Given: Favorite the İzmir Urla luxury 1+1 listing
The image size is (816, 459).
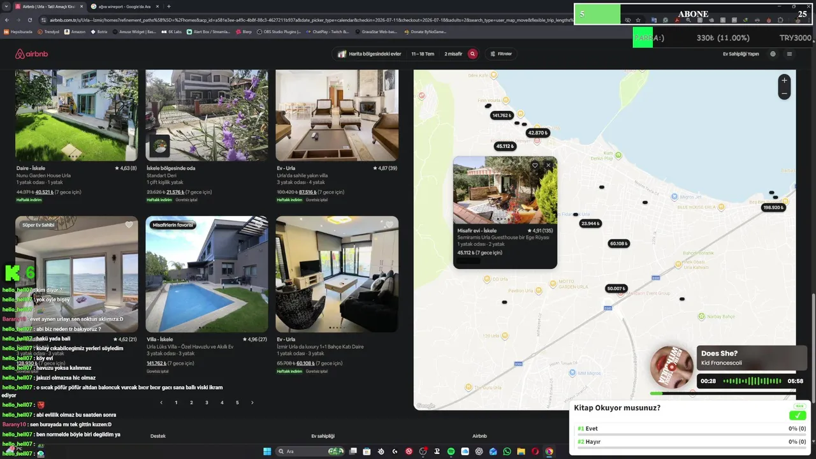Looking at the screenshot, I should 390,225.
